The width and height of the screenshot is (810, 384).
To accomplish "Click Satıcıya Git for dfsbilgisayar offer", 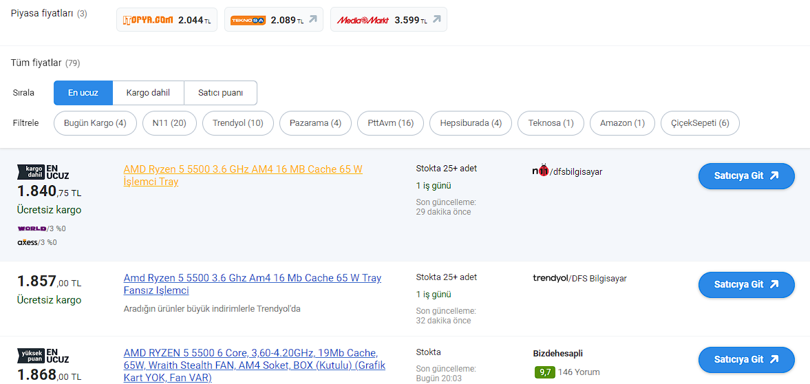I will tap(747, 175).
